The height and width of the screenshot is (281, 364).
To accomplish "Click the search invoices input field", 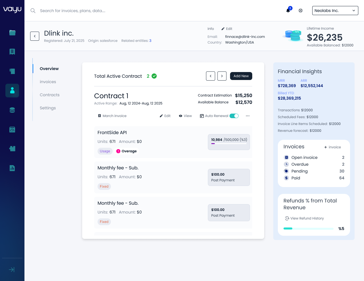I will point(114,11).
